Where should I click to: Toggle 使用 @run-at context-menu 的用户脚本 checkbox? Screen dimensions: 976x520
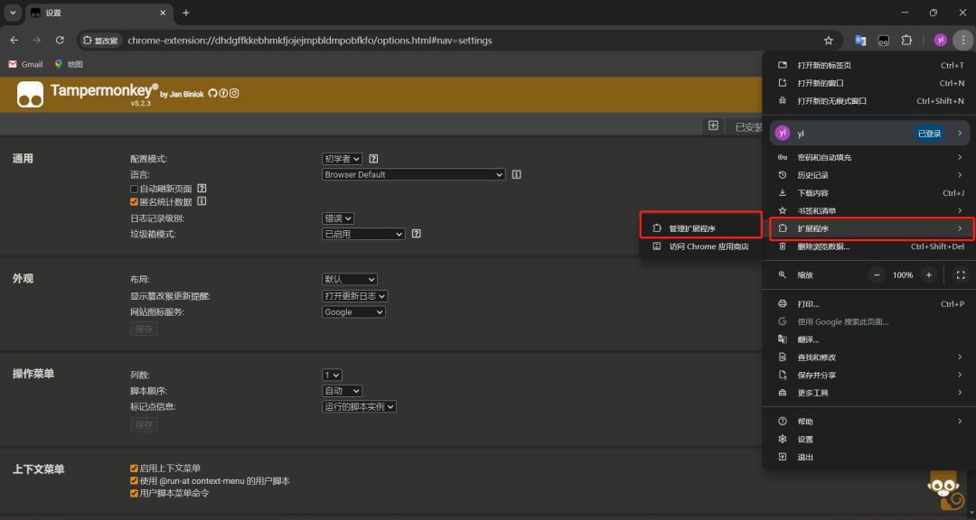point(134,481)
